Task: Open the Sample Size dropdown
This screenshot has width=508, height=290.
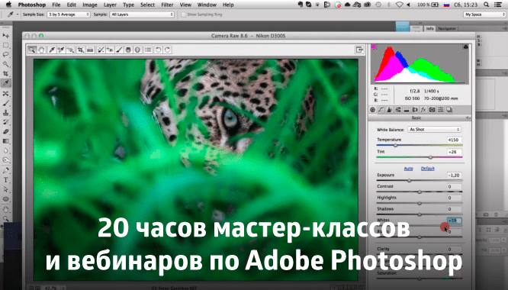Action: [x=69, y=14]
